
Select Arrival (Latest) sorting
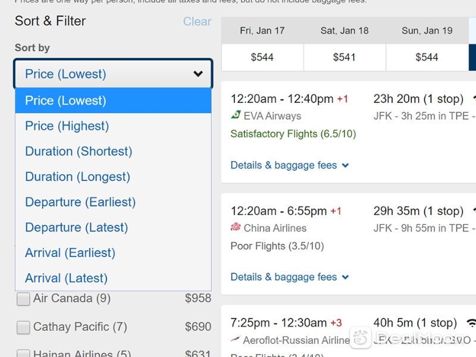66,278
